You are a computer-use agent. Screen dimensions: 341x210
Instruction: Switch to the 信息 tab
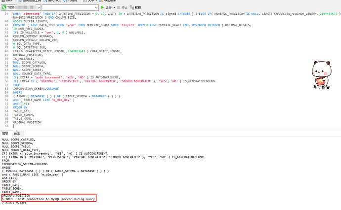[x=5, y=134]
